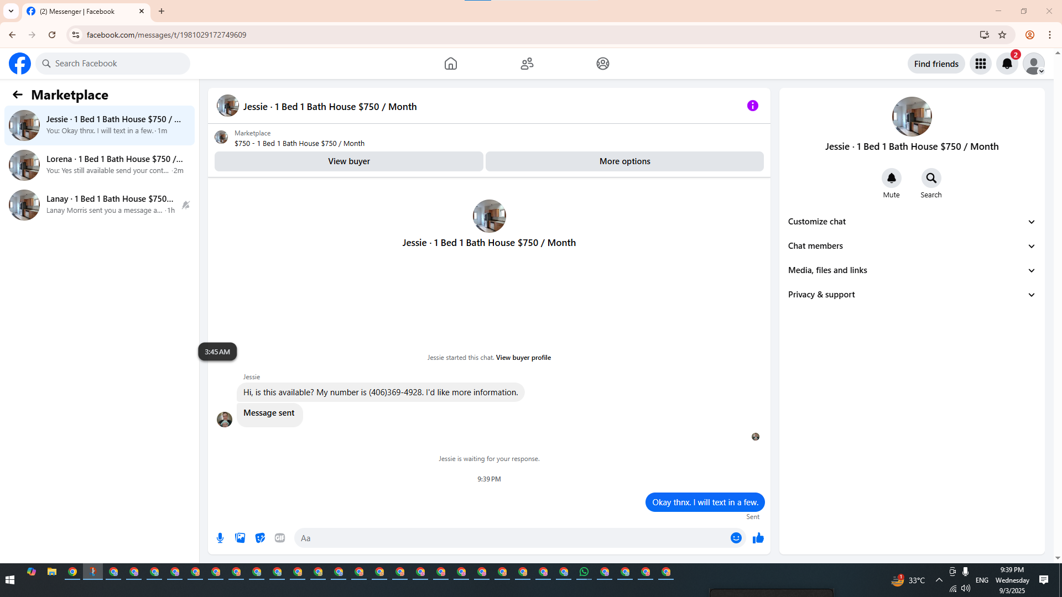Image resolution: width=1062 pixels, height=597 pixels.
Task: Select the Messenger Facebook browser tab
Action: [86, 11]
